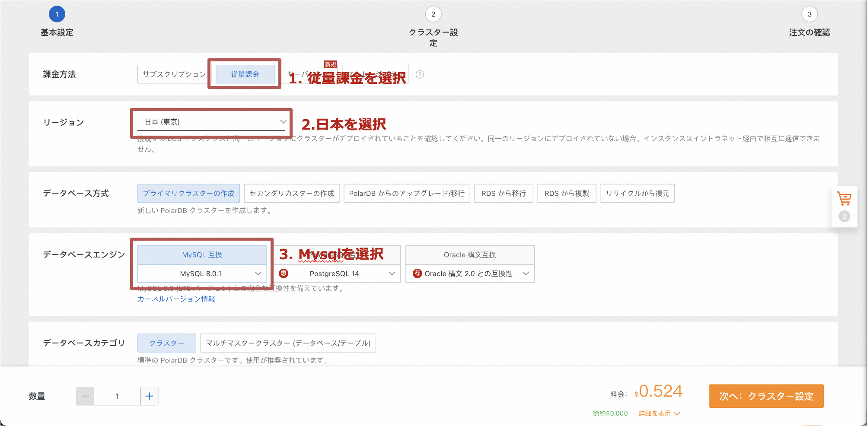Increase quantity with the plus button

pyautogui.click(x=149, y=395)
